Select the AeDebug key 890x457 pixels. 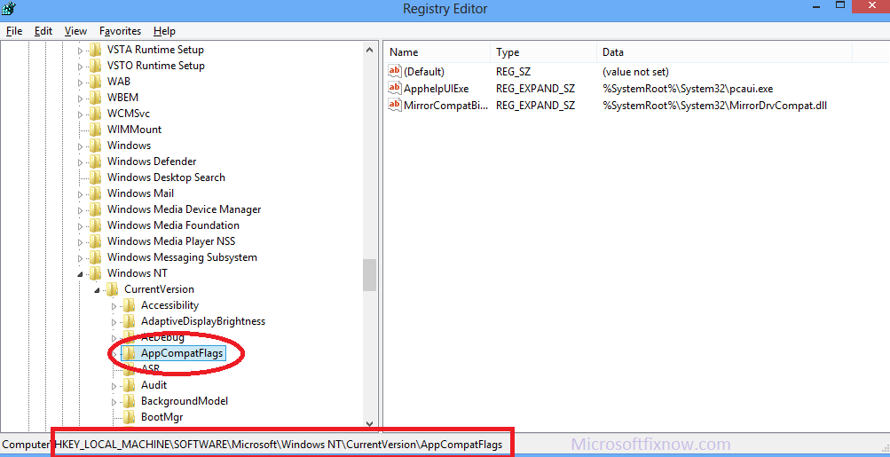pos(162,337)
